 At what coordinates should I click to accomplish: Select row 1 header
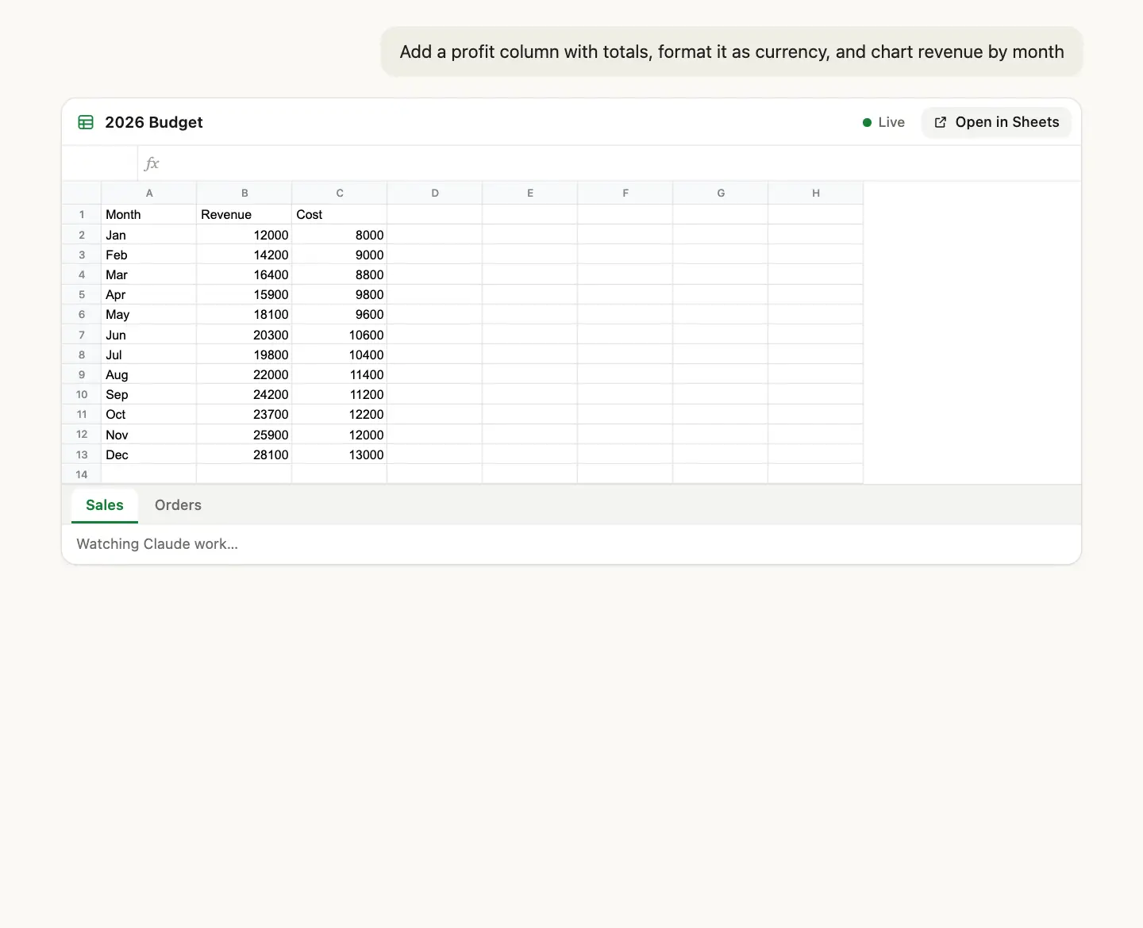[x=82, y=214]
